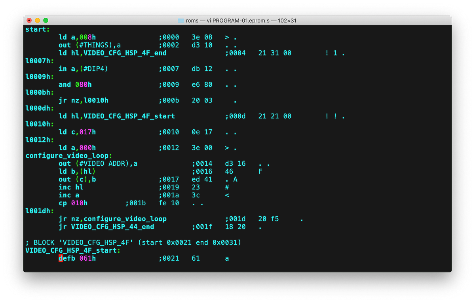475x303 pixels.
Task: Click the hex bytes '20 f5'
Action: [x=269, y=219]
